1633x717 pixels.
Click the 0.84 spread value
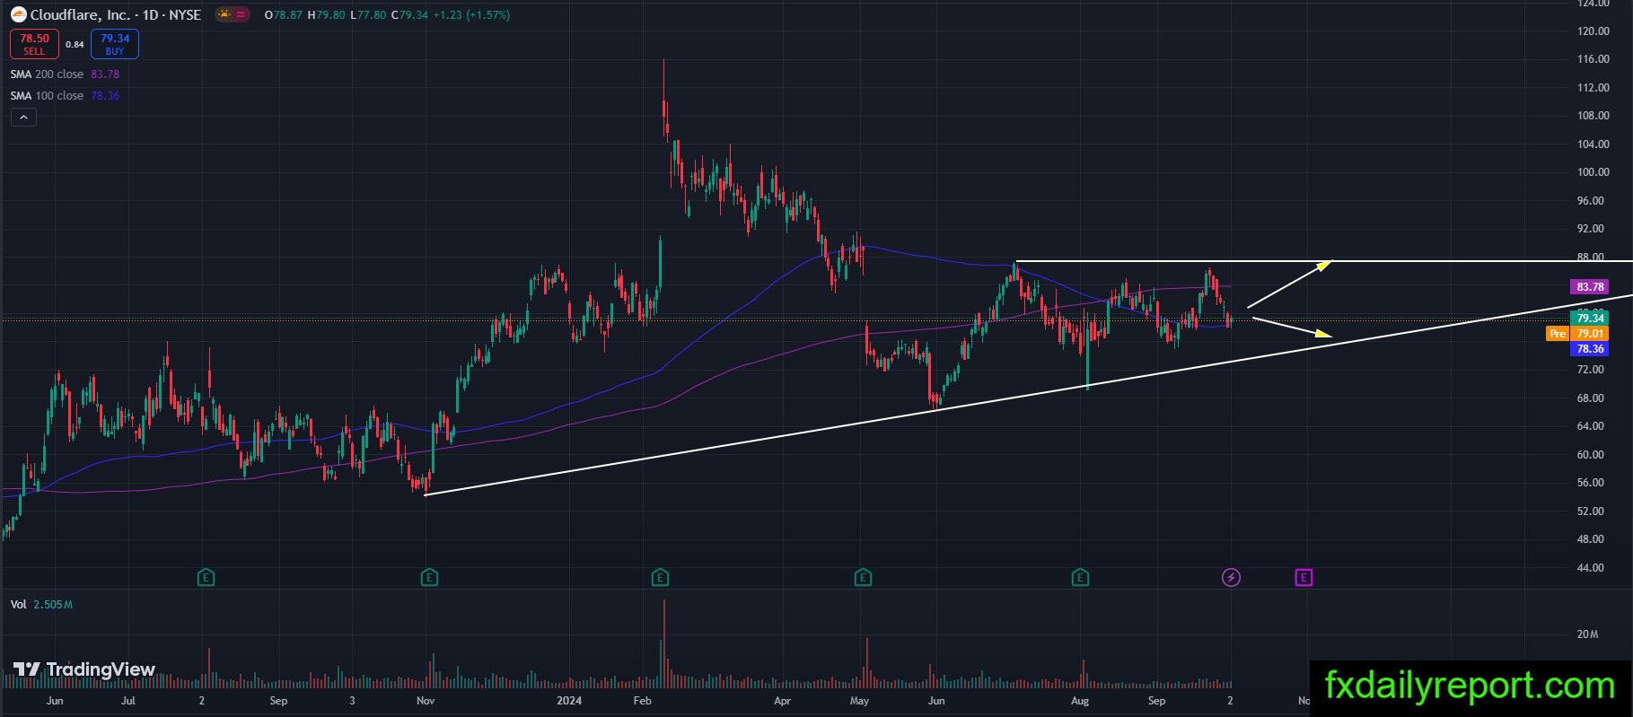pos(75,44)
